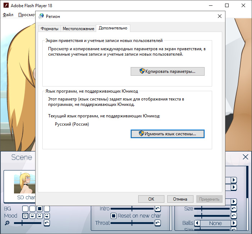Click the shield icon on Копировать параметры
252x234 pixels.
pos(142,71)
